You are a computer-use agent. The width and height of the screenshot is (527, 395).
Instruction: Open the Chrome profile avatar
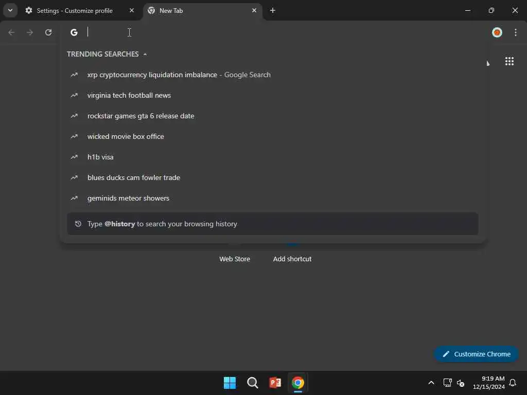[497, 32]
